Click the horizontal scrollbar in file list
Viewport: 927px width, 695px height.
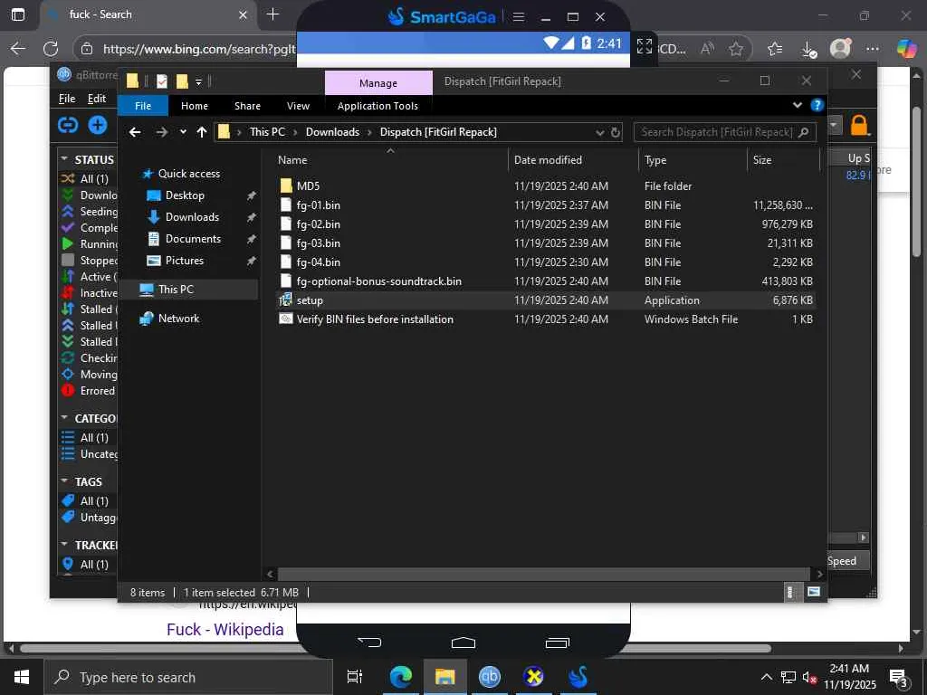click(x=543, y=574)
